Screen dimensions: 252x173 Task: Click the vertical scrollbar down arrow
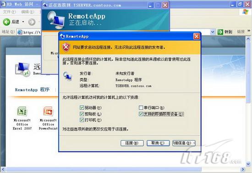(x=248, y=164)
